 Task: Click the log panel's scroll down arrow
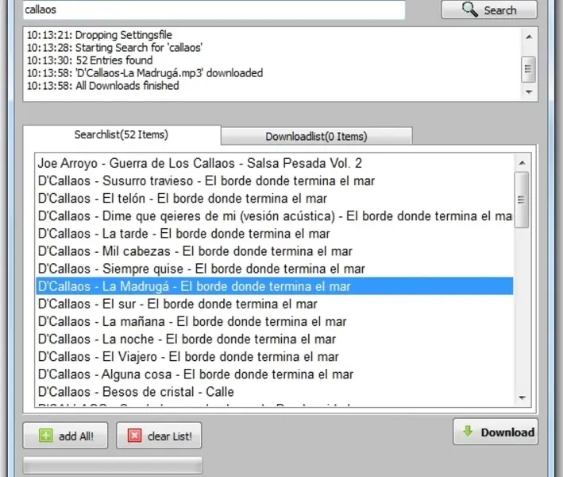[529, 92]
